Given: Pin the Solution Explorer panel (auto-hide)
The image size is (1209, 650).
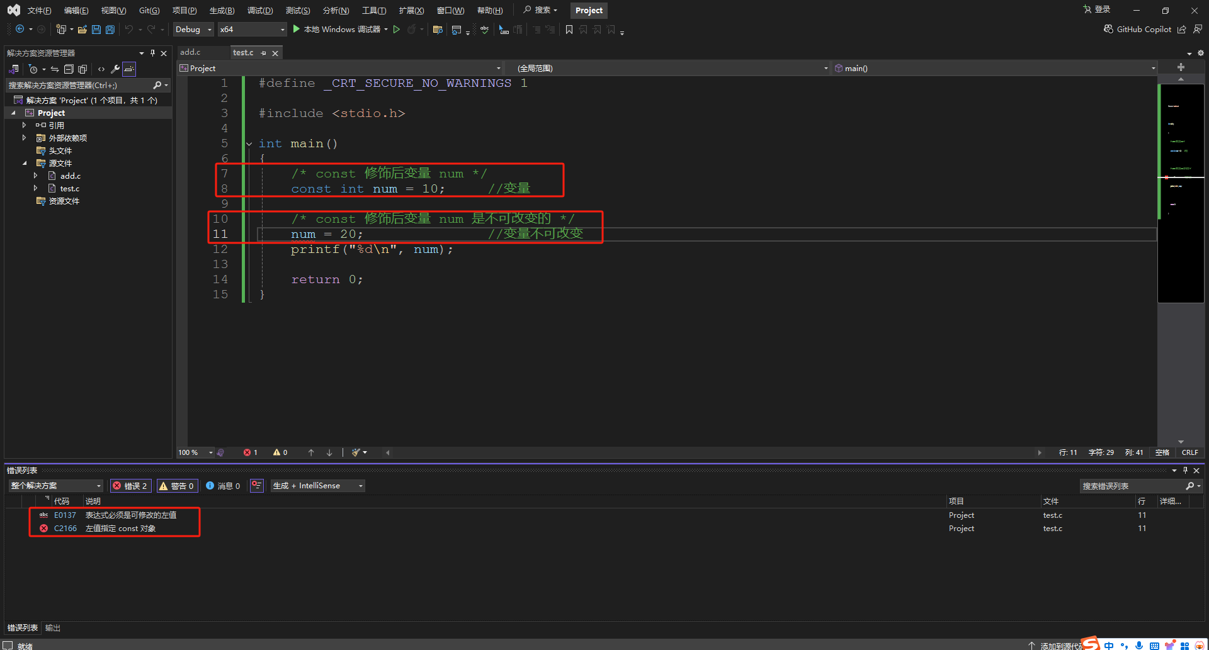Looking at the screenshot, I should 152,53.
